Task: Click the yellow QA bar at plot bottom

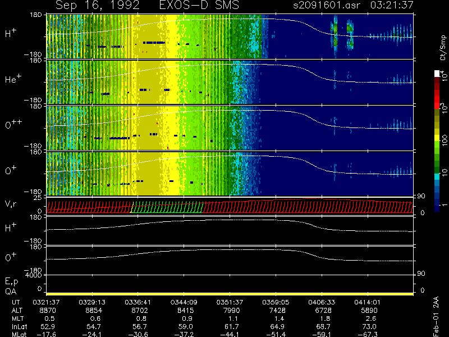Action: (x=230, y=294)
